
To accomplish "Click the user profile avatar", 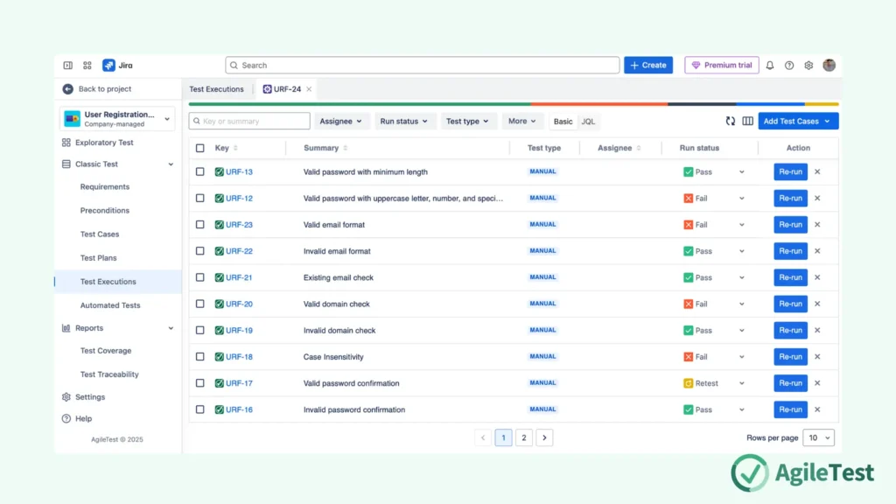I will (829, 66).
